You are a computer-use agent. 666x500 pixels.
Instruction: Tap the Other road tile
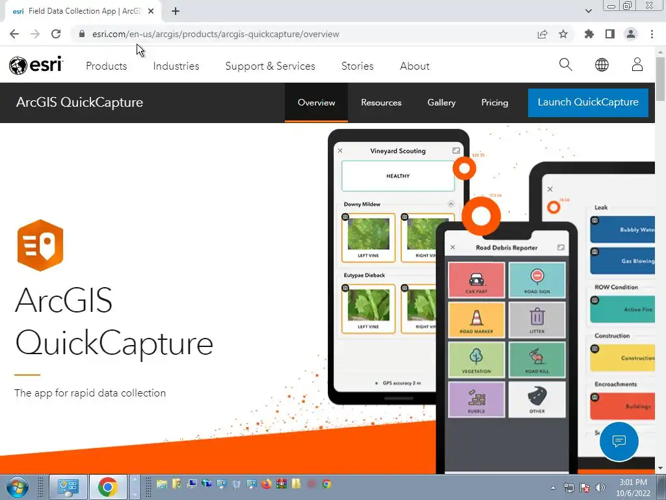coord(537,400)
